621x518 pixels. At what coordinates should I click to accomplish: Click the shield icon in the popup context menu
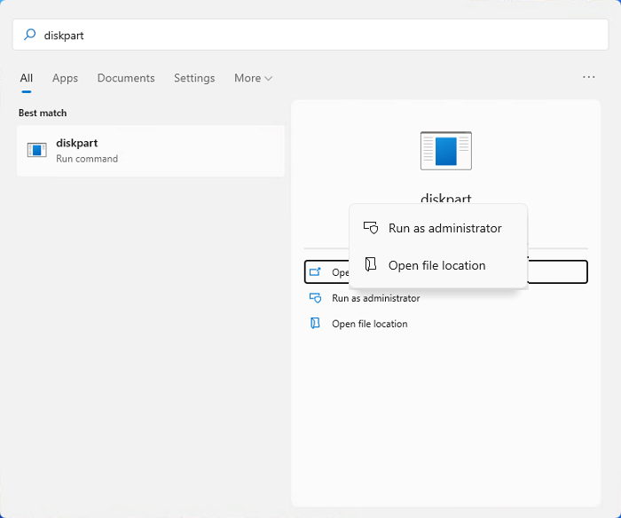(372, 228)
